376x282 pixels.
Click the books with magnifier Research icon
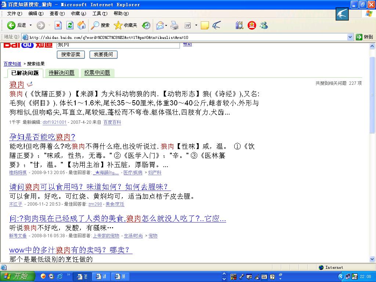(239, 25)
